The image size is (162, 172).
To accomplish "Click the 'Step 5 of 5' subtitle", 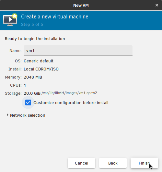I will 32,25.
